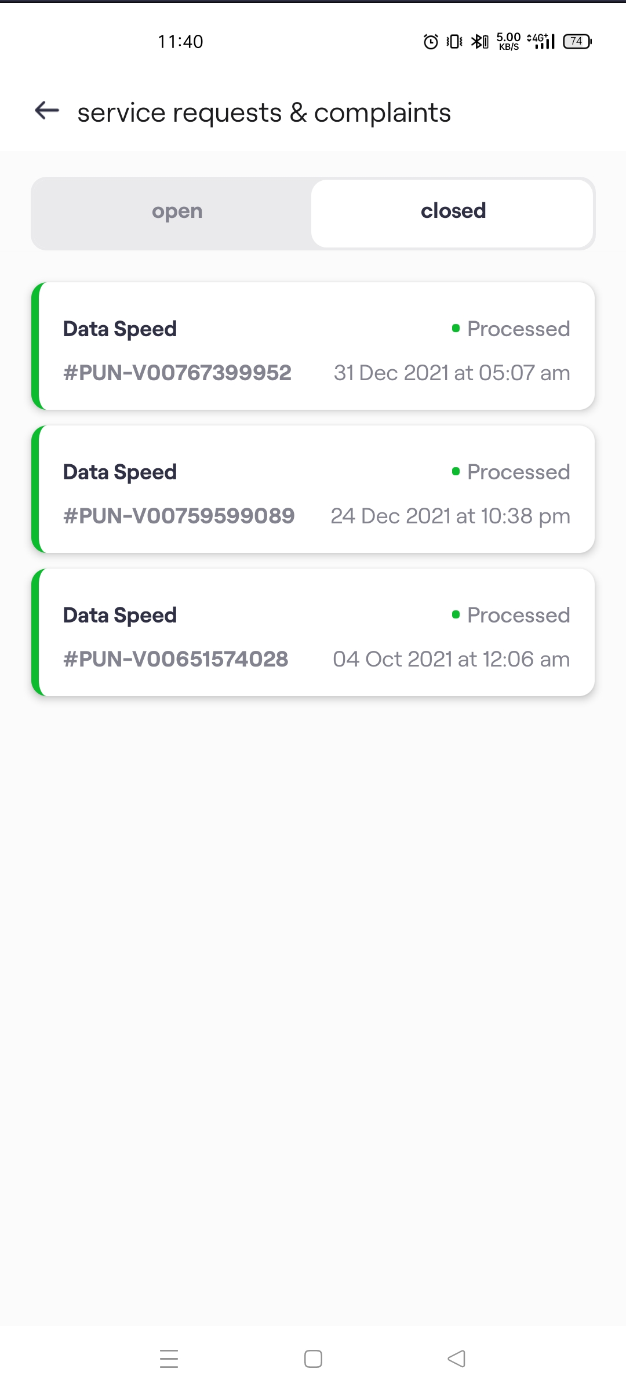Tap the 4G signal strength icon
This screenshot has height=1391, width=626.
(x=541, y=41)
